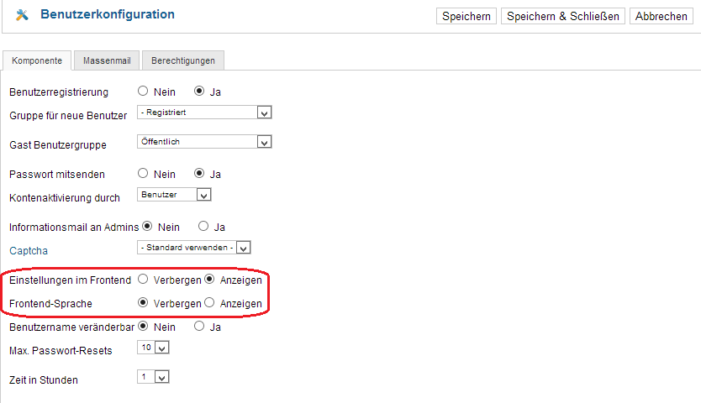Set Benutzerregistrierung to Nein
The width and height of the screenshot is (701, 403).
(143, 92)
